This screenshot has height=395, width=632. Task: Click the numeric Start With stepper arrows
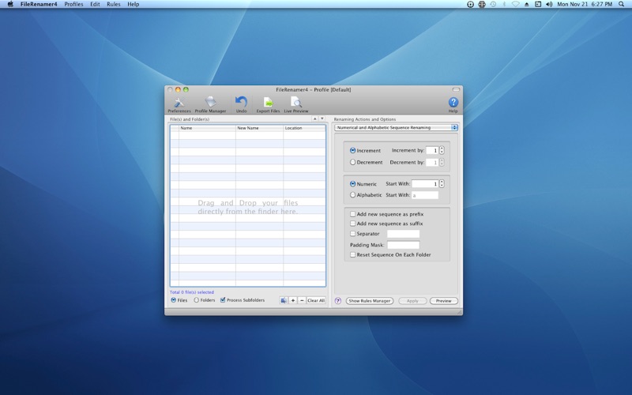(x=442, y=184)
